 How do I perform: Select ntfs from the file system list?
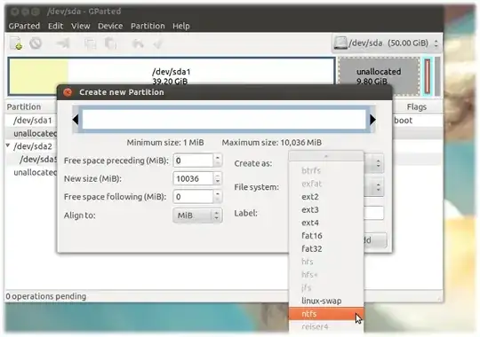[x=326, y=314]
